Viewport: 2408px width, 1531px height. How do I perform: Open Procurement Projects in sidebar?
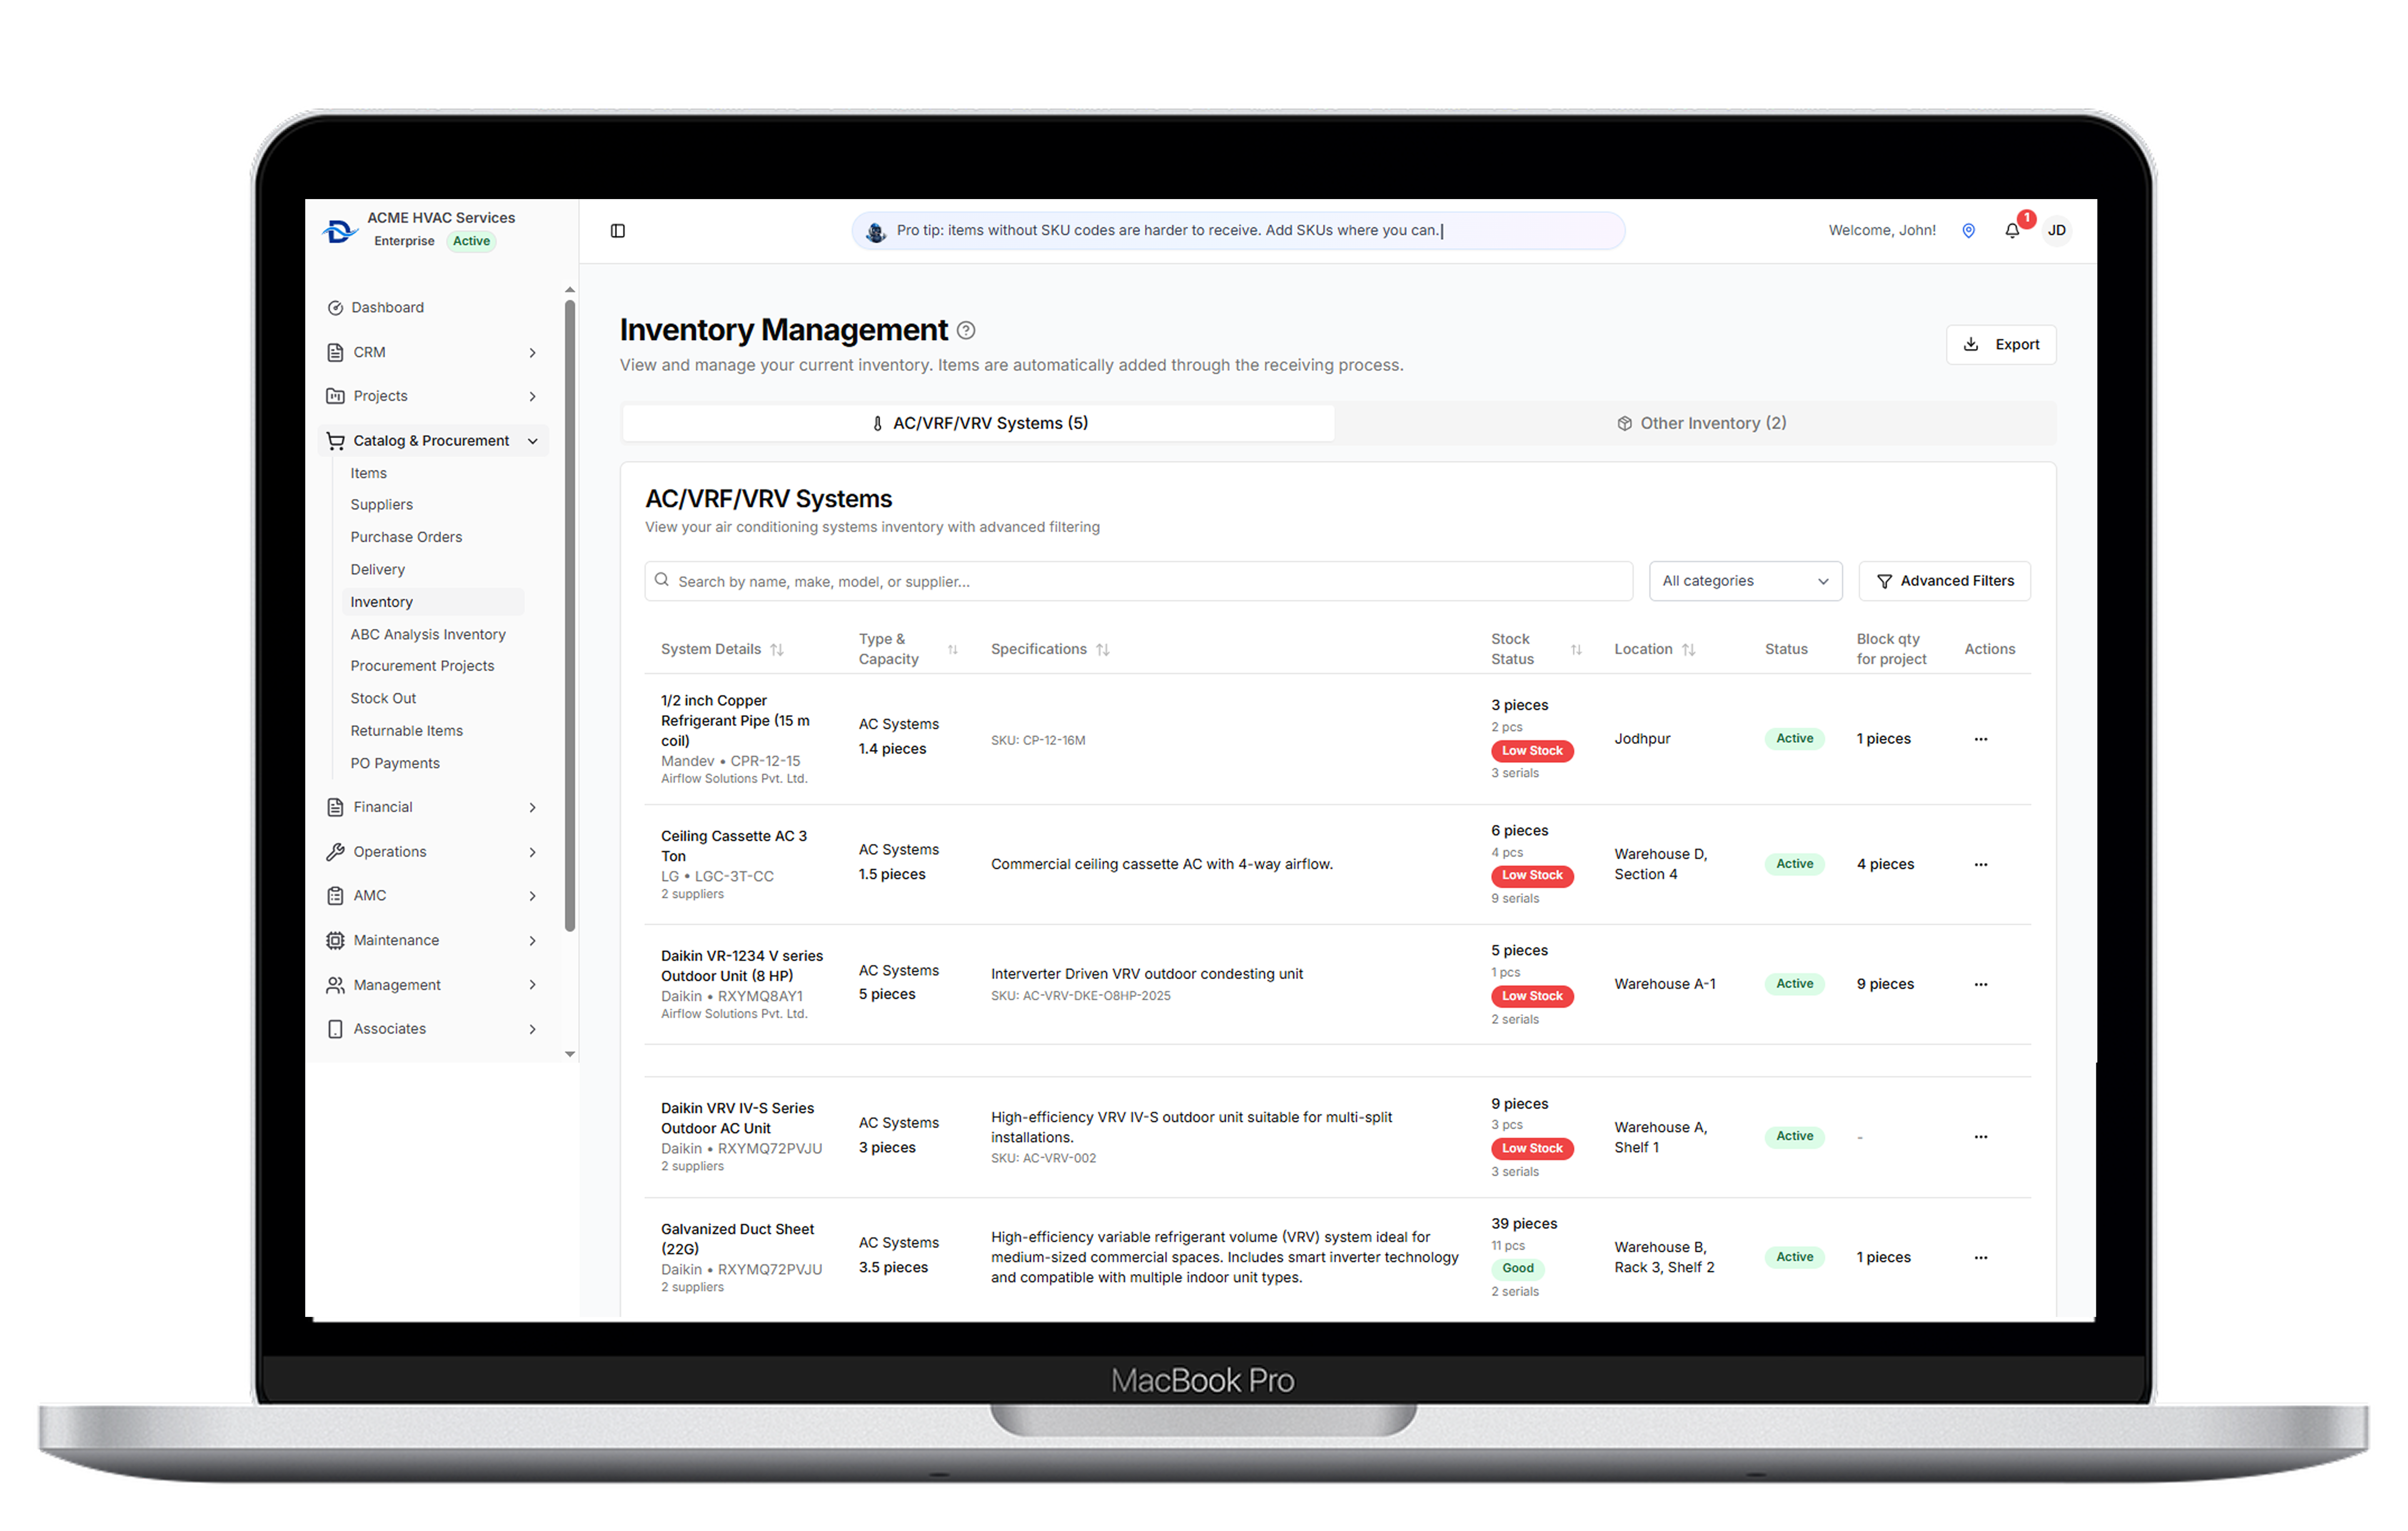[422, 666]
